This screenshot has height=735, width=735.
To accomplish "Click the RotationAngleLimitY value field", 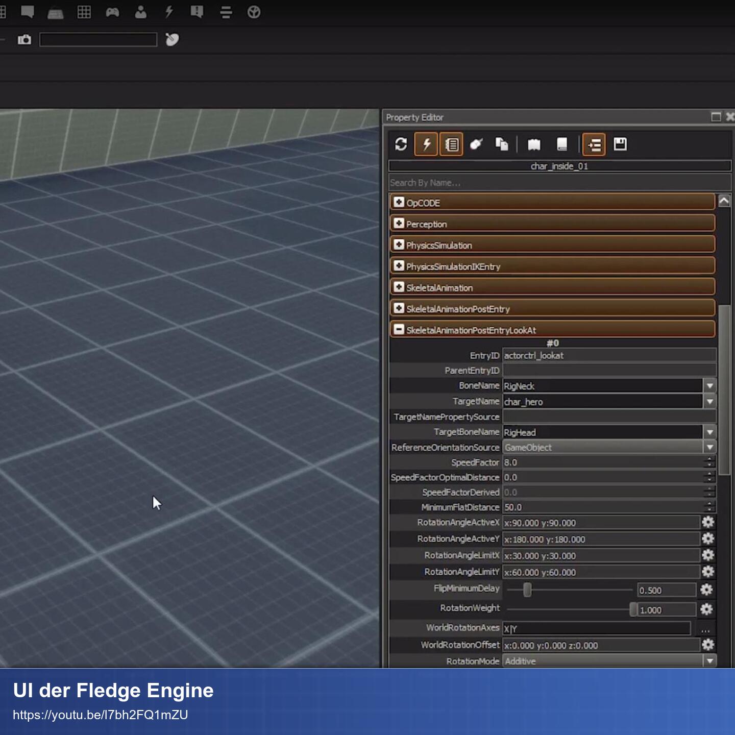I will point(601,572).
